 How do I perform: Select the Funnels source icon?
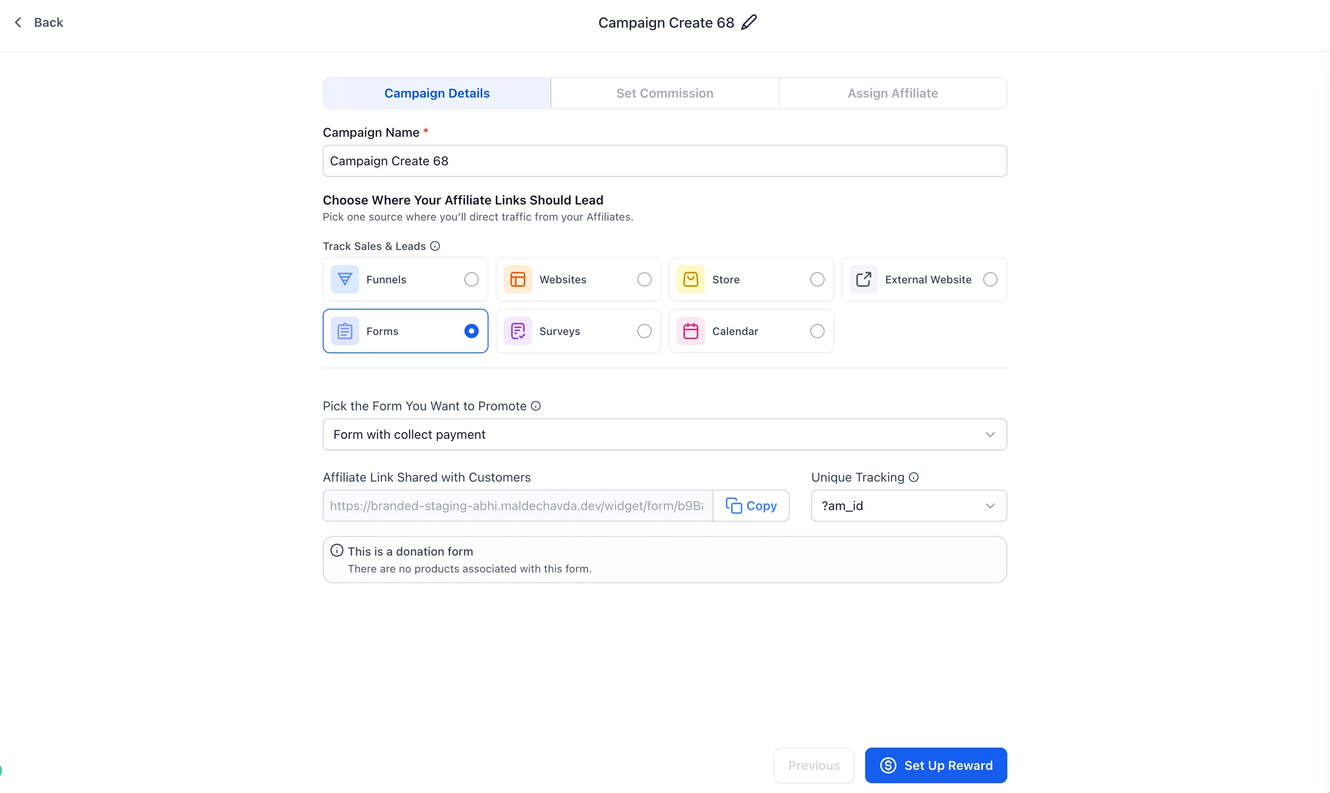pos(345,279)
